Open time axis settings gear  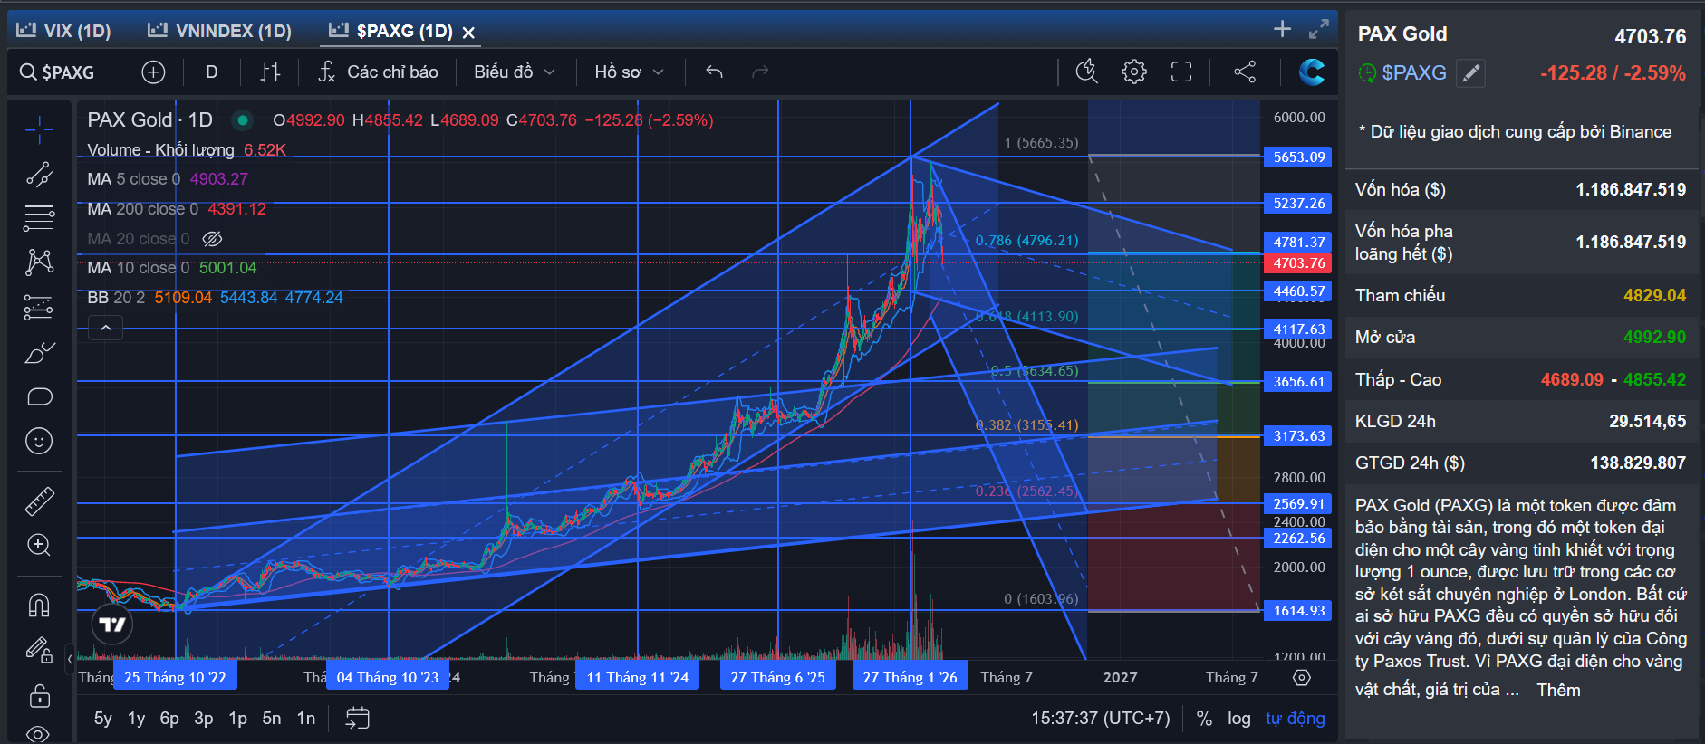(x=1302, y=677)
